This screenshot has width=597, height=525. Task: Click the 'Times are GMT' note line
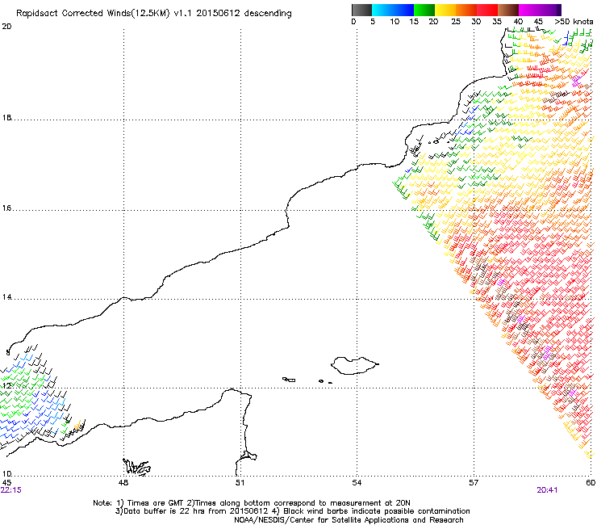coord(252,503)
